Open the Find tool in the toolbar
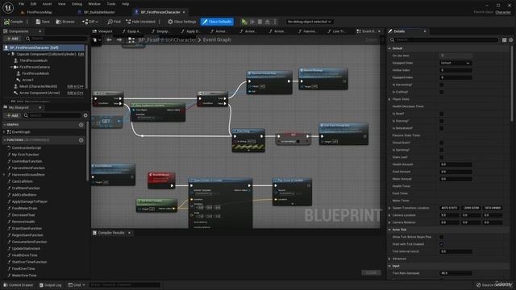516x290 pixels. point(114,22)
